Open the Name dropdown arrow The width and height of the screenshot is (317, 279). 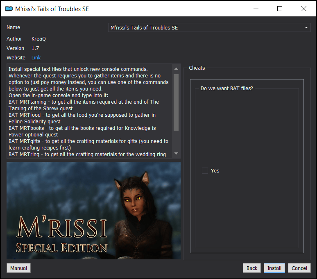tap(306, 28)
